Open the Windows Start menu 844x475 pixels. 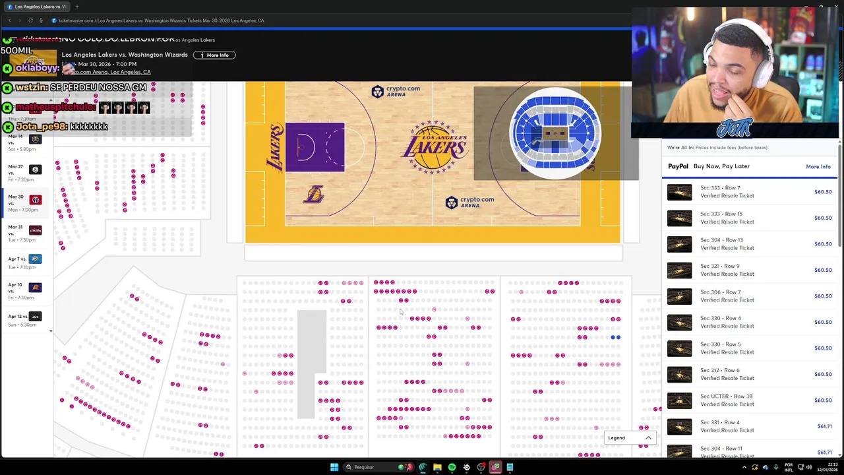click(x=334, y=467)
